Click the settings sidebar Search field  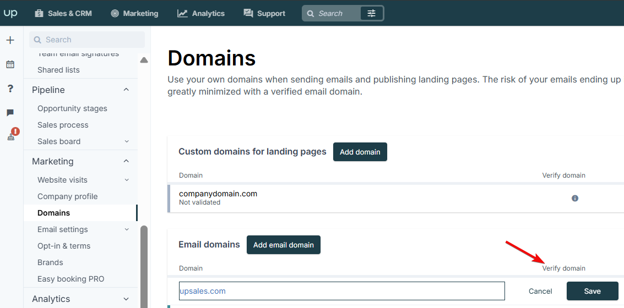(87, 40)
